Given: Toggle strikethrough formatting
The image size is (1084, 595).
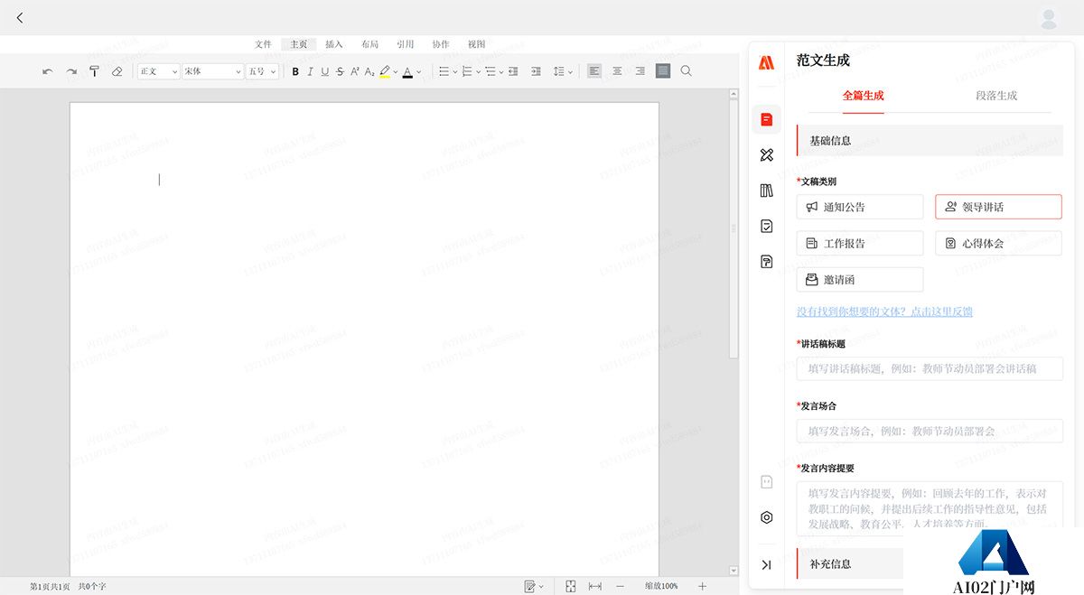Looking at the screenshot, I should tap(340, 71).
